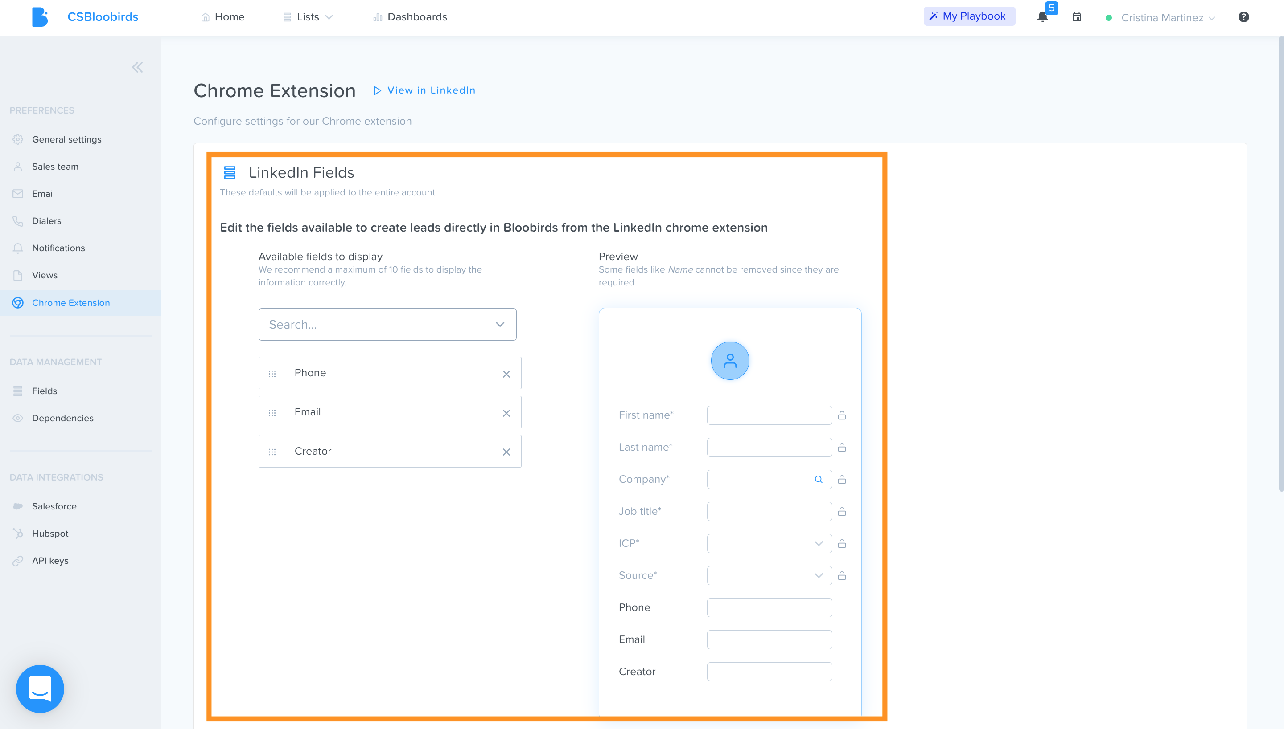Screen dimensions: 1284x729
Task: Click the search magnifier in Company field
Action: pos(819,479)
